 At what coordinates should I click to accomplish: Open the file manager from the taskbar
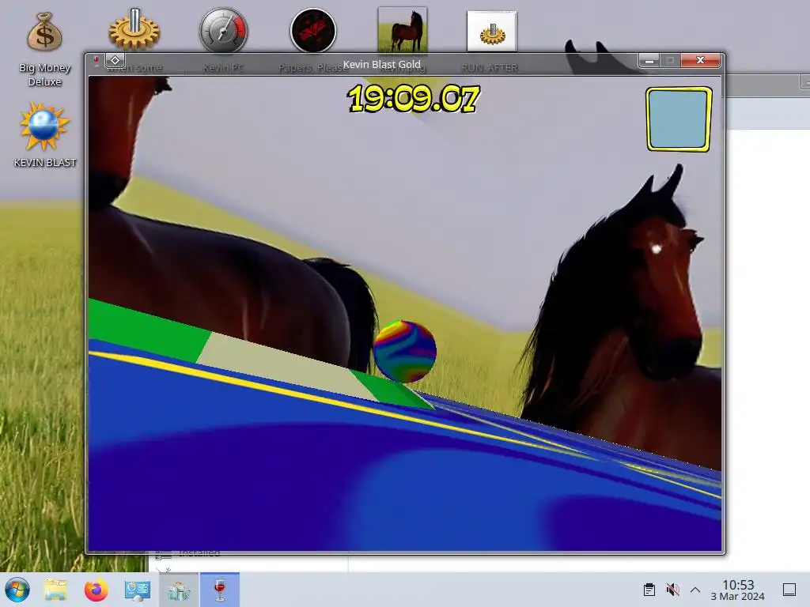tap(55, 590)
